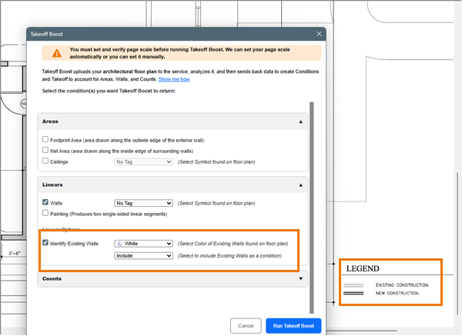Check the Ceilings option
Image resolution: width=462 pixels, height=336 pixels.
[x=45, y=161]
